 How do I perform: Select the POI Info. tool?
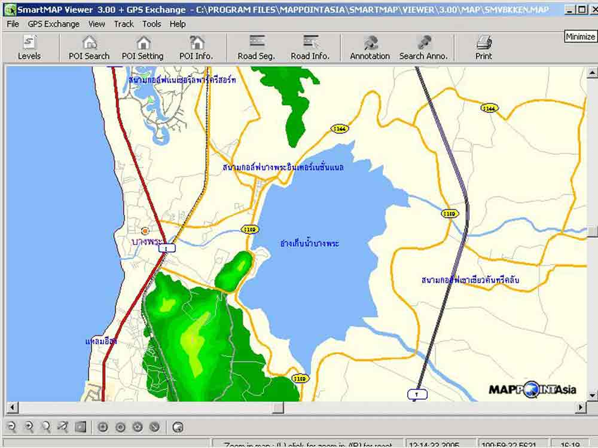(196, 47)
